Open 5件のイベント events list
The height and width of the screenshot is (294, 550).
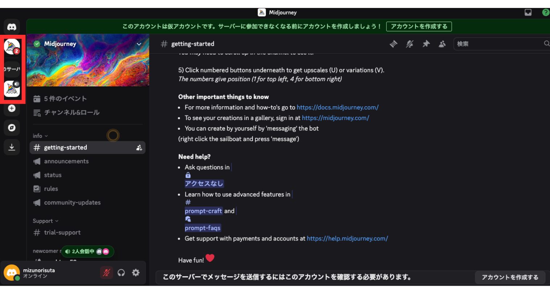coord(87,99)
